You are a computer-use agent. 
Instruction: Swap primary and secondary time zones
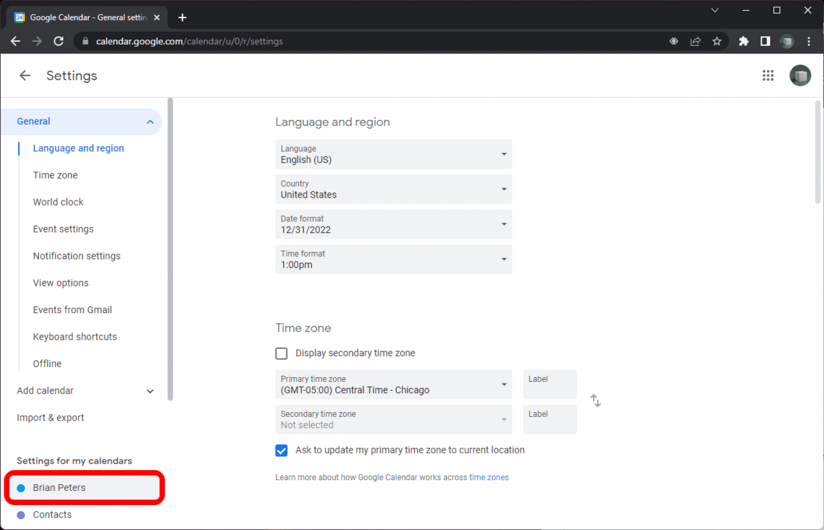595,401
